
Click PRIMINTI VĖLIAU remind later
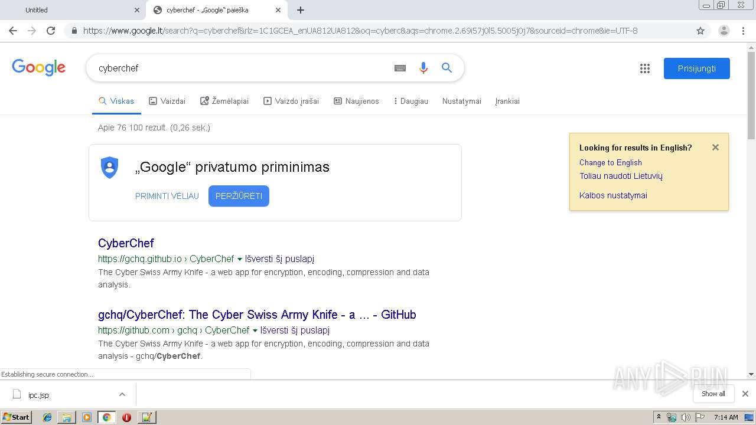(167, 196)
